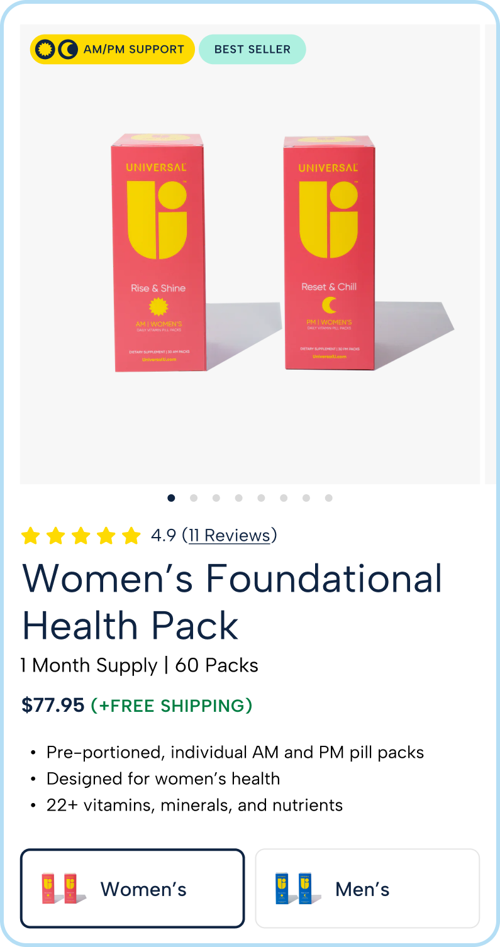Click the Women's Foundational Health Pack title

click(x=232, y=602)
